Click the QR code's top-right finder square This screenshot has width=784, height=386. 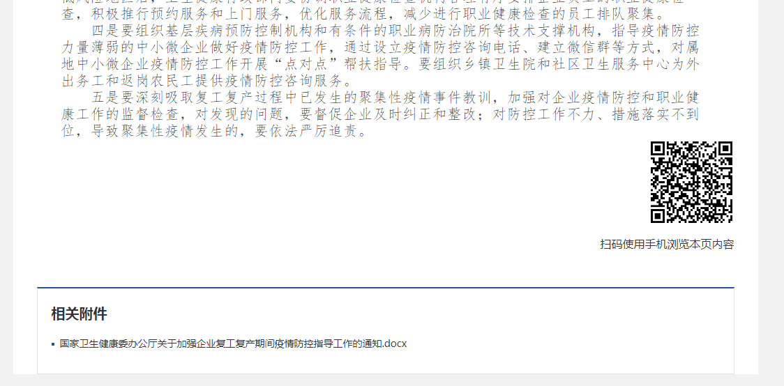725,148
